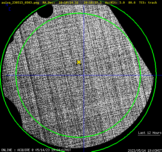This screenshot has height=152, width=162.
Task: Click the blue N compass label
Action: 7,5
